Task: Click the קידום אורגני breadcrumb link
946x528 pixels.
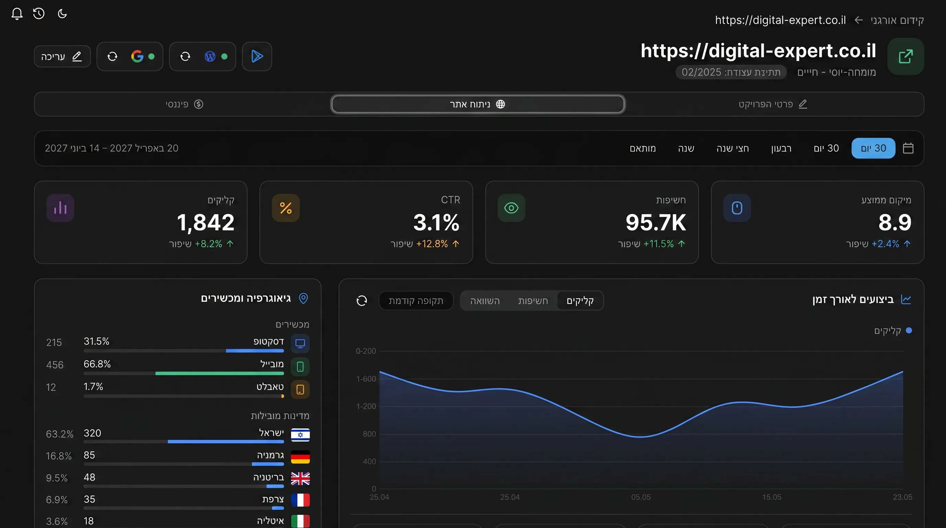Action: coord(897,20)
